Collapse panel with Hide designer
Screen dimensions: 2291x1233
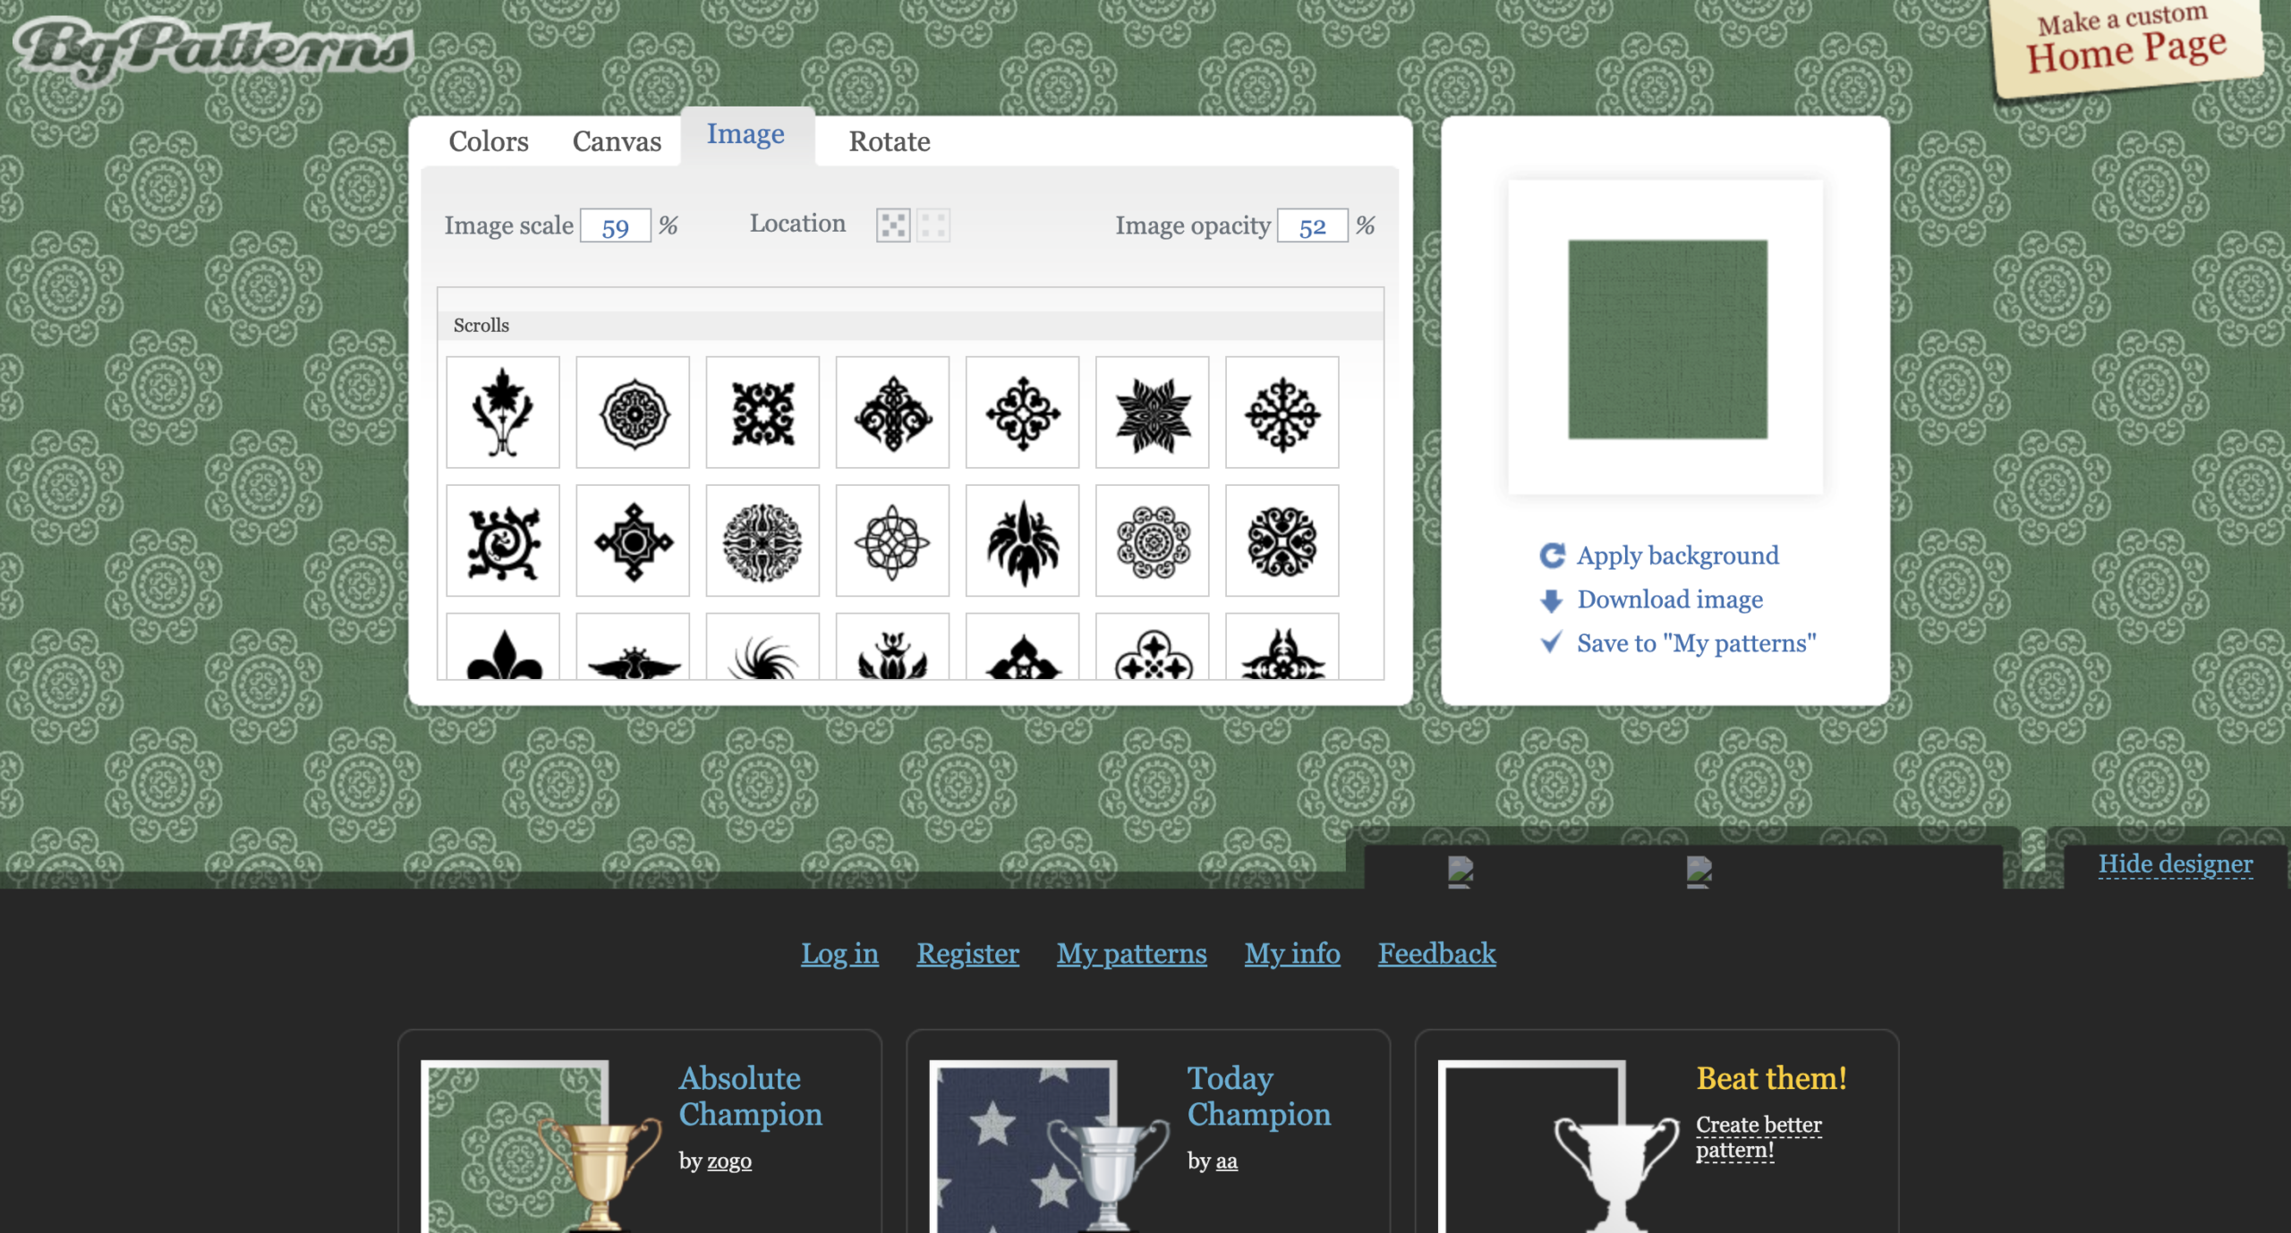[x=2175, y=864]
